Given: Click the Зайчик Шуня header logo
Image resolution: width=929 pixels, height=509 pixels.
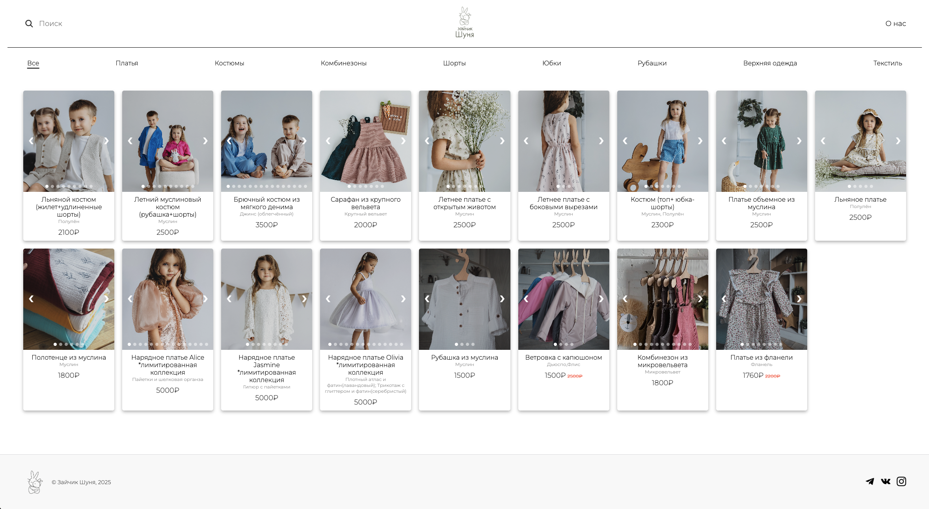Looking at the screenshot, I should 464,23.
